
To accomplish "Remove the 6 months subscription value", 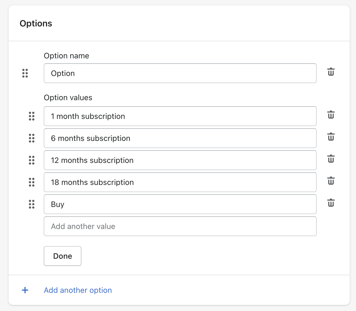I will click(x=331, y=137).
